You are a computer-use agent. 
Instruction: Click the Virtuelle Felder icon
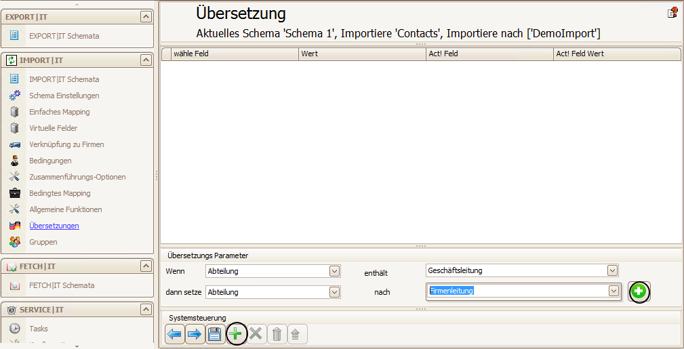(x=15, y=128)
